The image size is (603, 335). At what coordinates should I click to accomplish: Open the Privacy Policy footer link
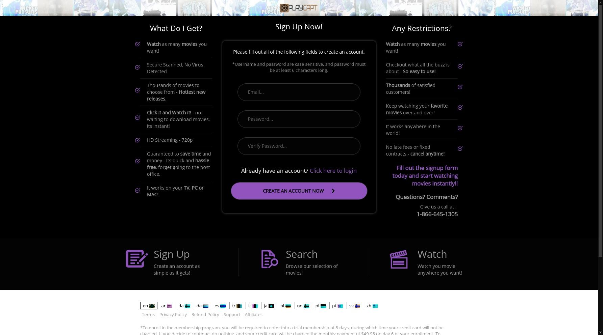[x=173, y=314]
